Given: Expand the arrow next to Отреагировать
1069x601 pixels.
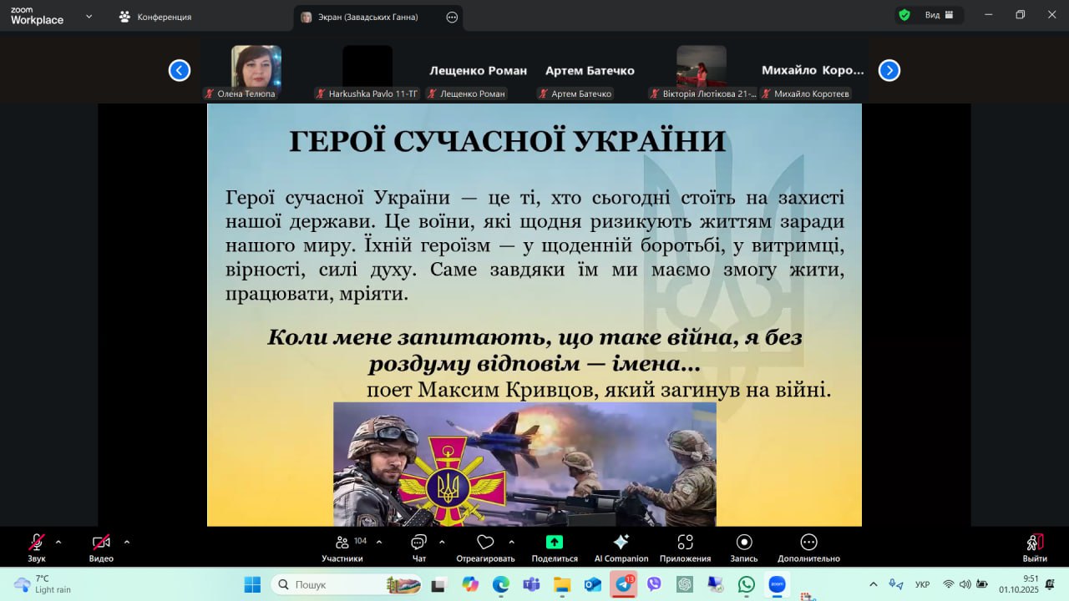Looking at the screenshot, I should pyautogui.click(x=510, y=542).
